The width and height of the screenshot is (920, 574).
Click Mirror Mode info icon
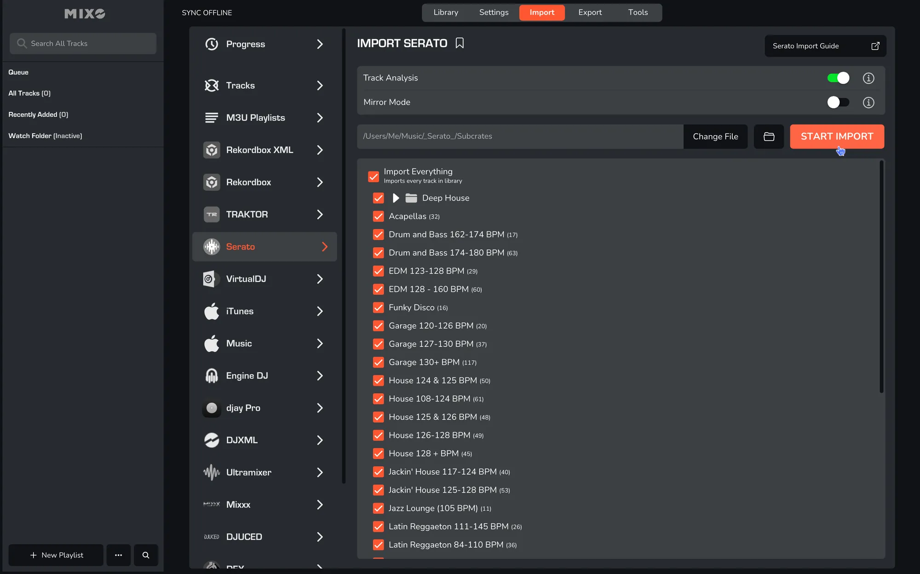(868, 103)
